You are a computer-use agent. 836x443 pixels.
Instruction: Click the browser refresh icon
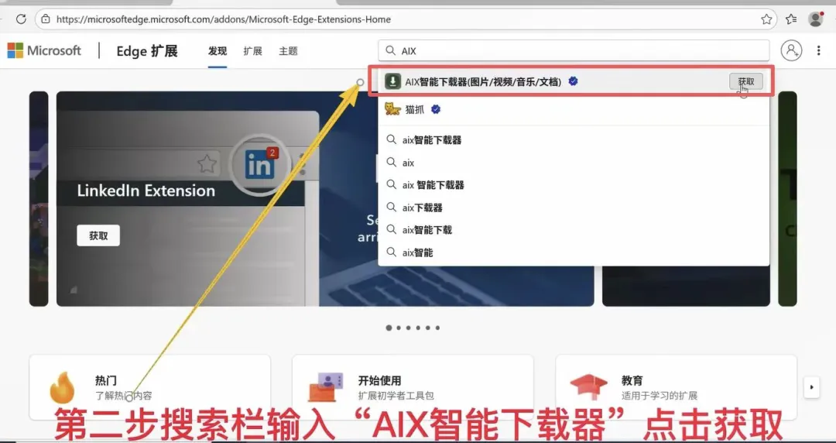pyautogui.click(x=21, y=19)
